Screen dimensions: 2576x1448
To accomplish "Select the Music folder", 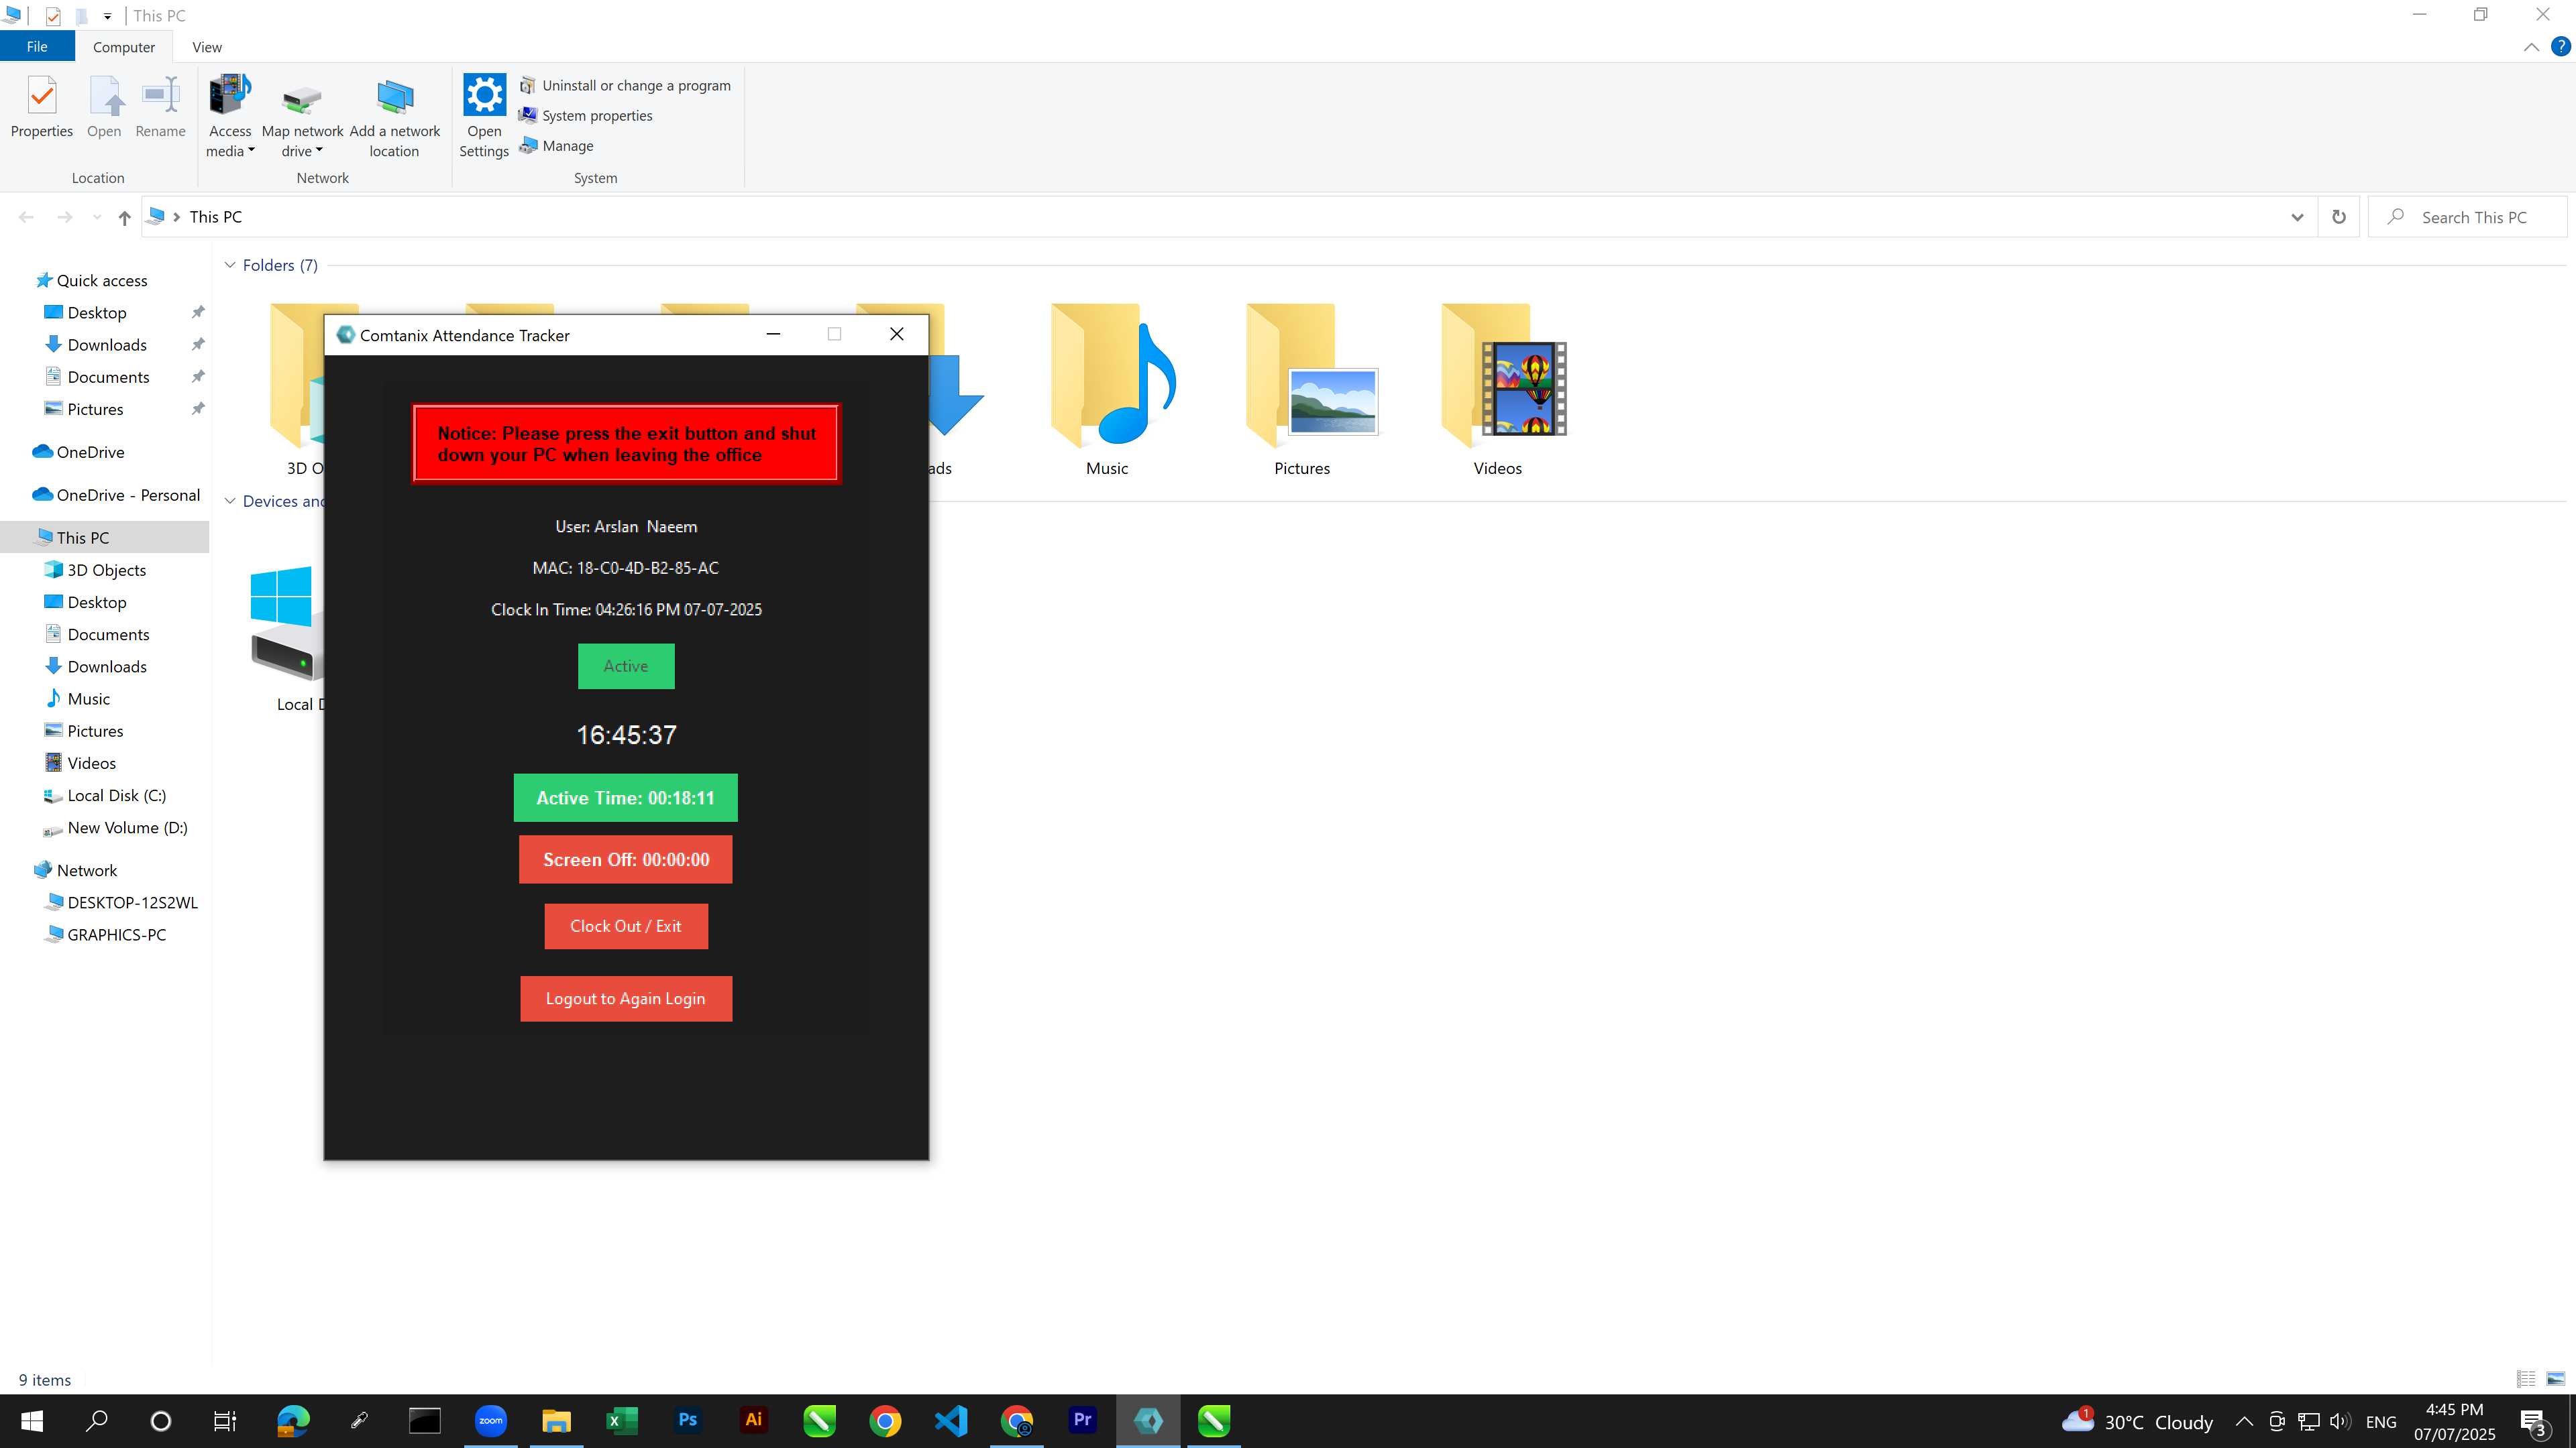I will point(1107,391).
